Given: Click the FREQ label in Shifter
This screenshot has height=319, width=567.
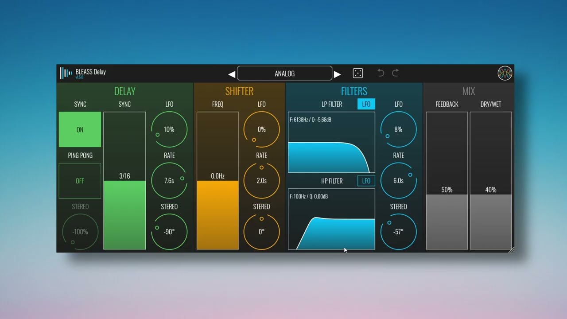Looking at the screenshot, I should click(217, 104).
